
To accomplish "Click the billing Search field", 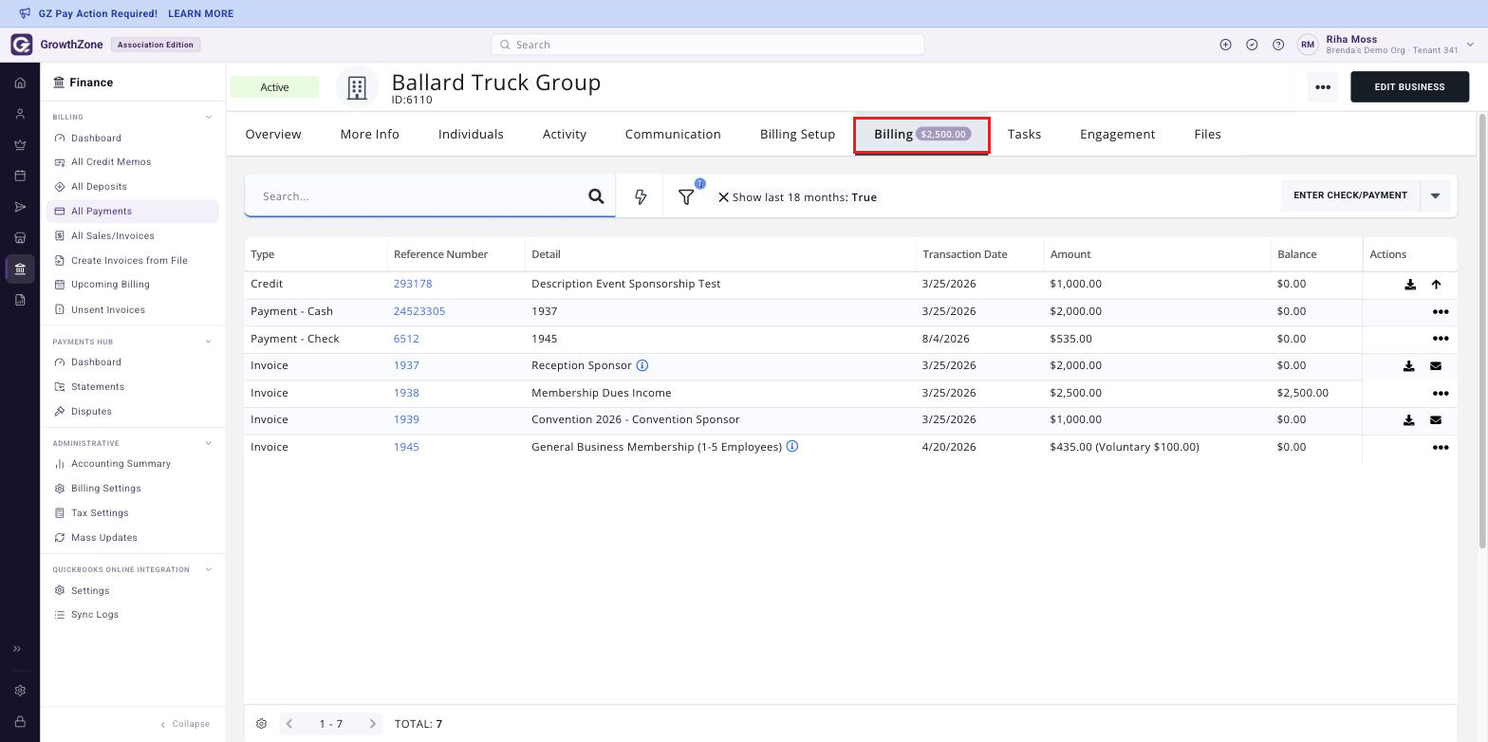I will click(x=417, y=196).
